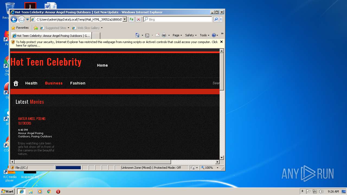Open the Windows Start menu
This screenshot has height=195, width=347.
tap(8, 191)
